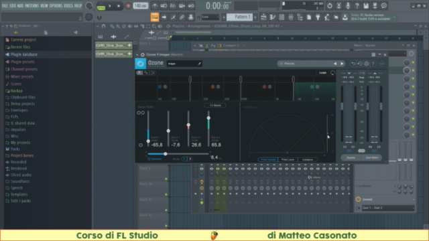Click the tempo field showing 140
The image size is (429, 241).
click(141, 6)
